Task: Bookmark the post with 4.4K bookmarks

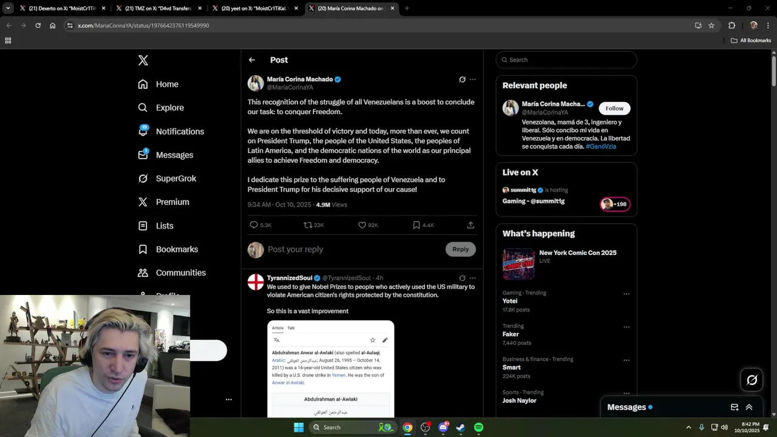Action: [x=416, y=225]
